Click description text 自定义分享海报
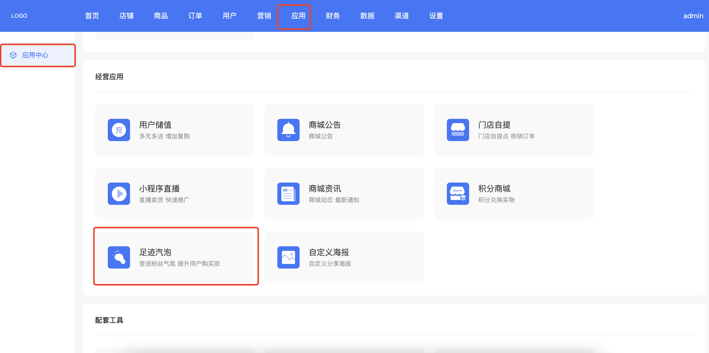Screen dimensions: 709x353 (330, 263)
